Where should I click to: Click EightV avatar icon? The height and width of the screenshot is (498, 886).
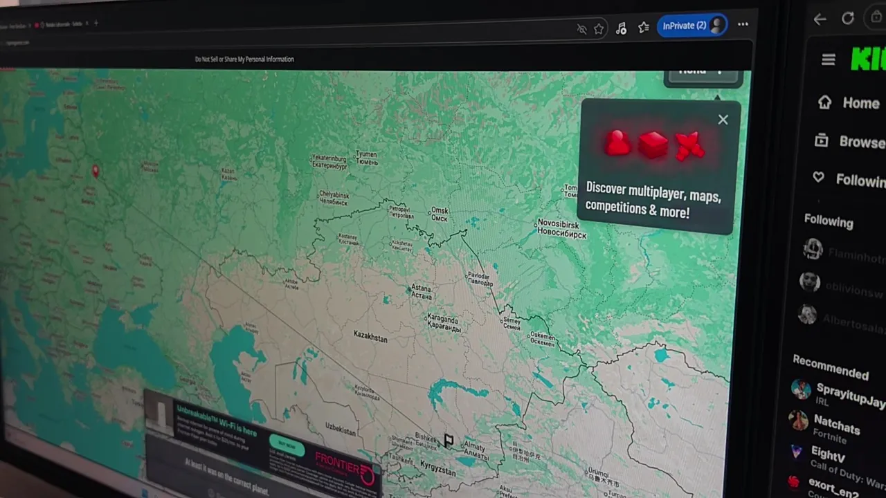coord(797,452)
